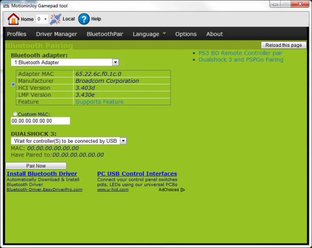The height and width of the screenshot is (248, 312).
Task: Click the Supports Feature link
Action: pos(99,102)
